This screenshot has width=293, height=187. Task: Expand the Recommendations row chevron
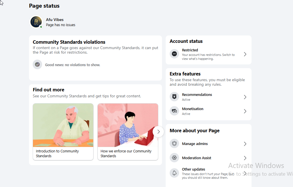click(x=245, y=97)
